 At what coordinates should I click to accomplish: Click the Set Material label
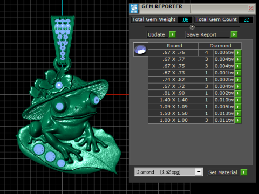point(223,172)
